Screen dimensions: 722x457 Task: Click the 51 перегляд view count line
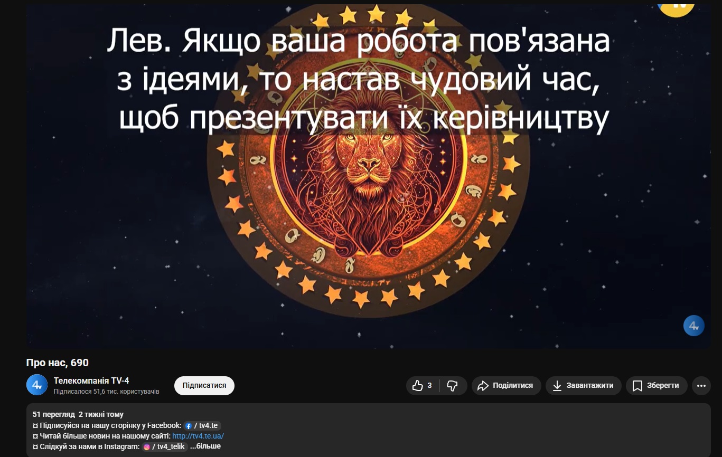(78, 414)
